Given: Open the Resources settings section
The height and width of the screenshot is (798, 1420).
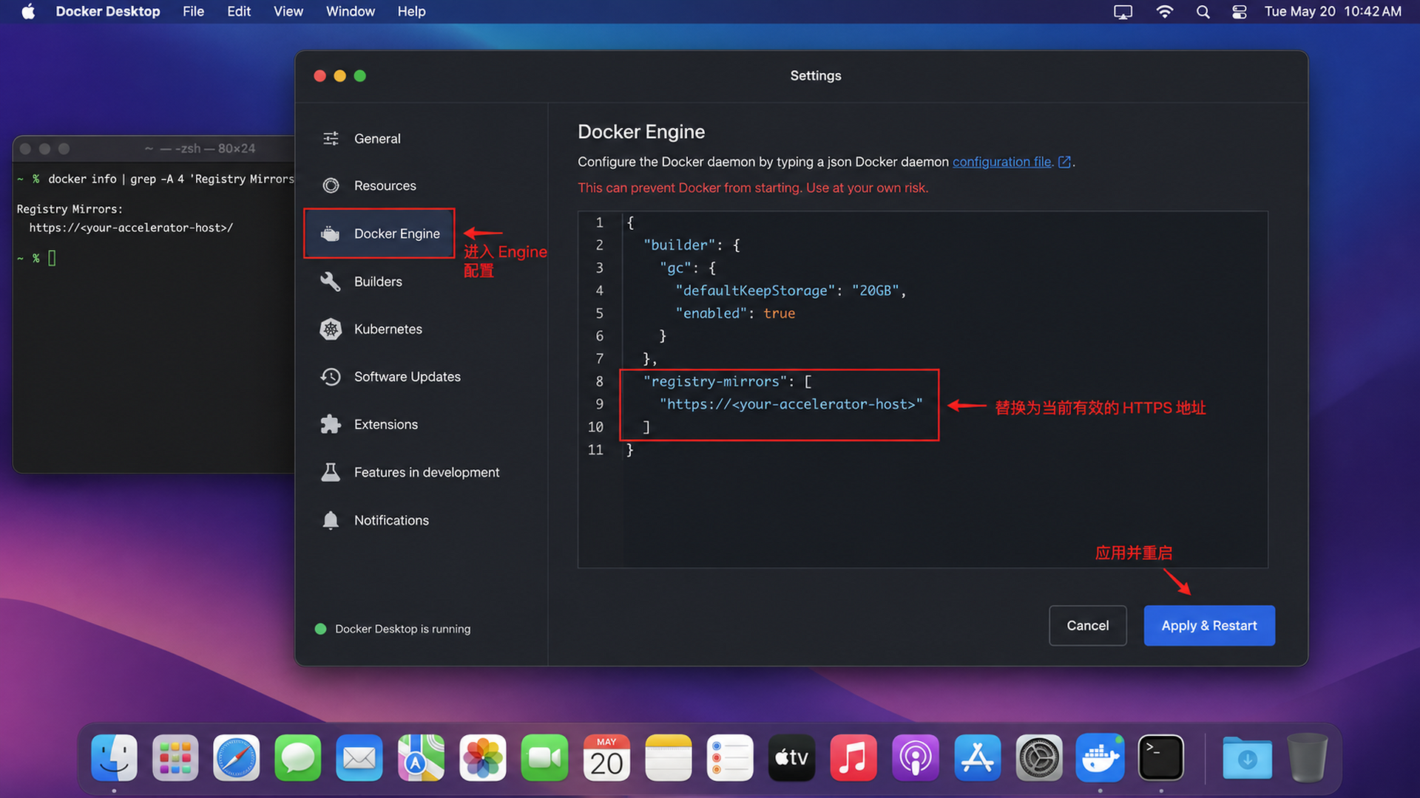Looking at the screenshot, I should 385,185.
